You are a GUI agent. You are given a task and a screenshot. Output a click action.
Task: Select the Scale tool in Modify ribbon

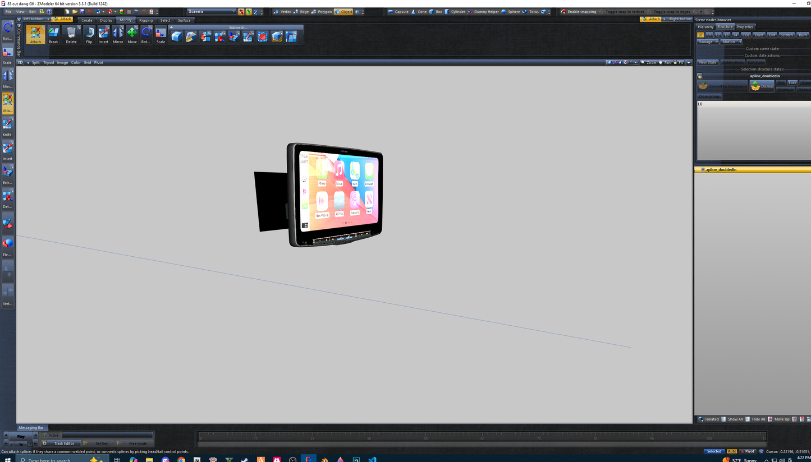[x=161, y=35]
